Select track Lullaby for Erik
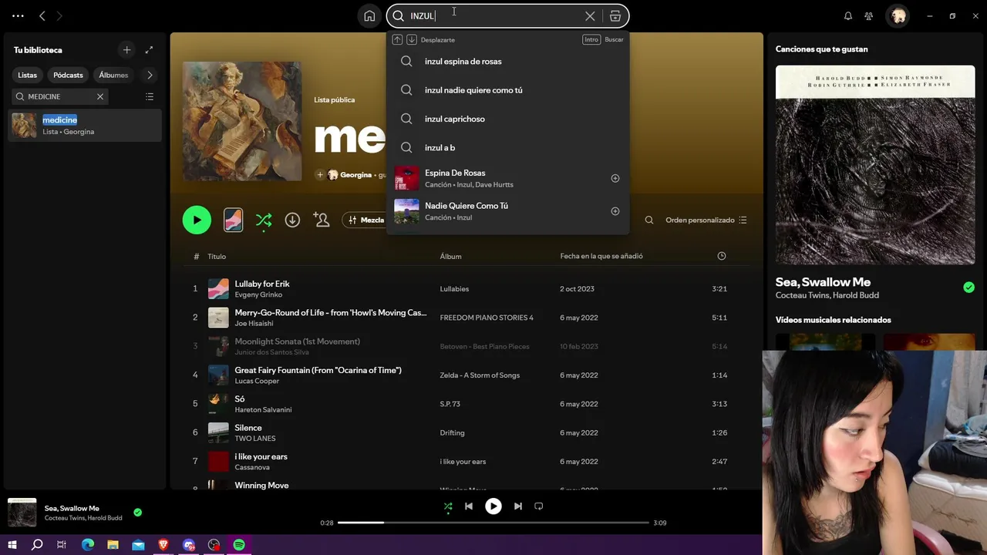The width and height of the screenshot is (987, 555). point(262,284)
